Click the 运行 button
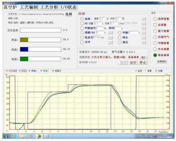This screenshot has height=141, width=176. pos(133,62)
